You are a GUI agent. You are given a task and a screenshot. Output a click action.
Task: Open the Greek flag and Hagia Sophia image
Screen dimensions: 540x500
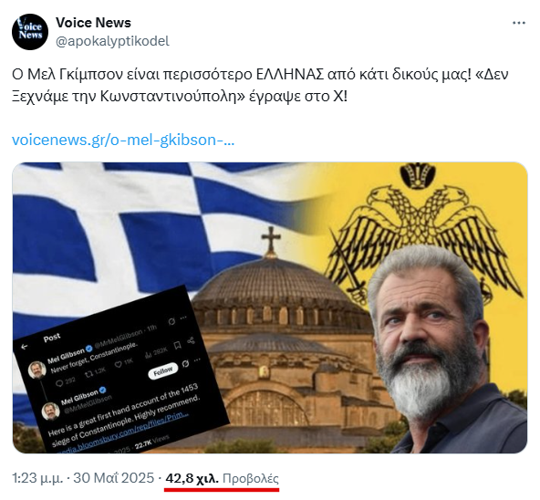[270, 307]
